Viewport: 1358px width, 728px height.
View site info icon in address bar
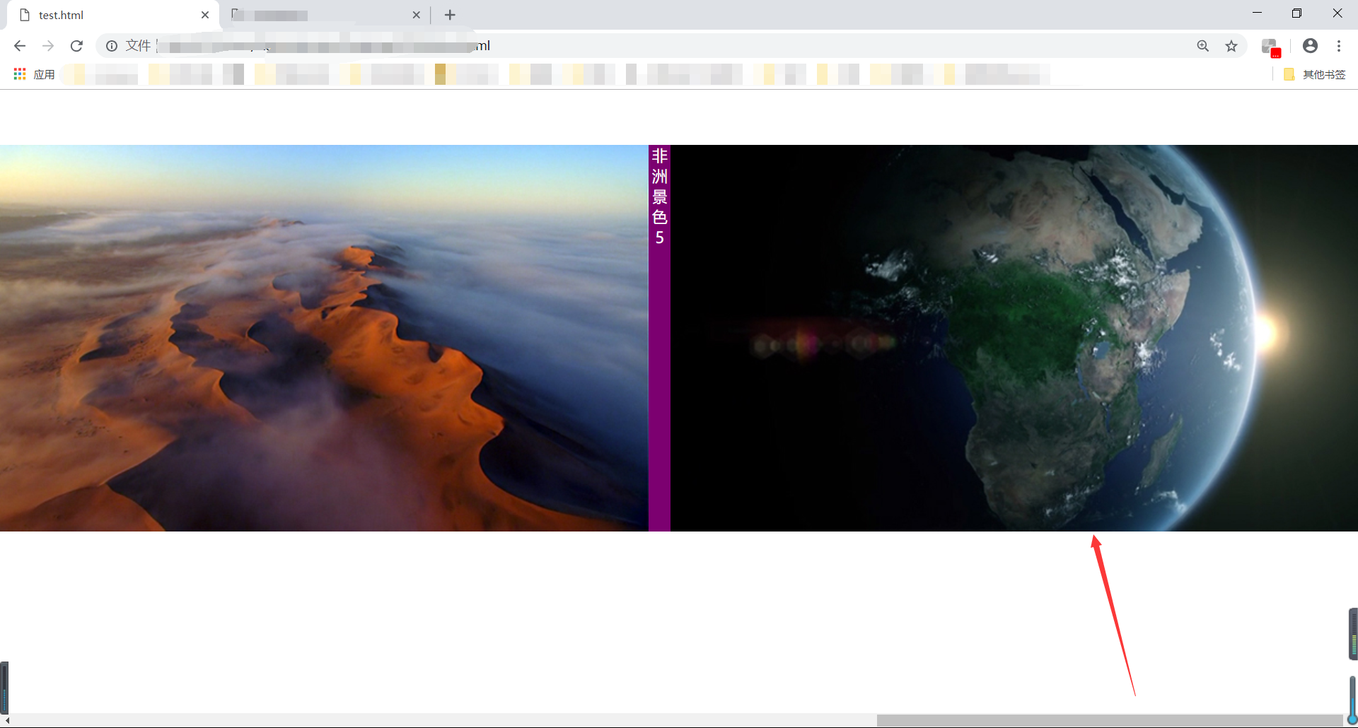tap(112, 46)
